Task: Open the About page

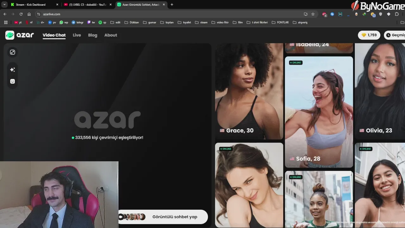Action: 111,35
